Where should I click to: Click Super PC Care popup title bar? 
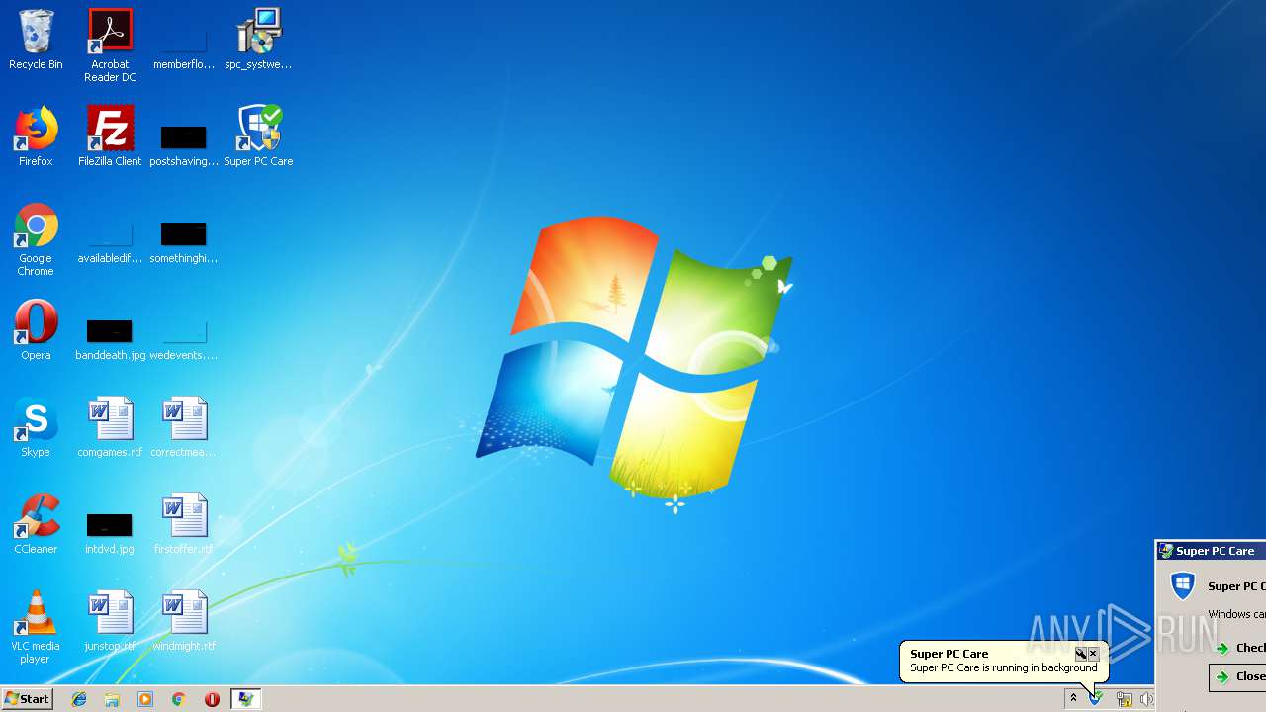point(1211,551)
